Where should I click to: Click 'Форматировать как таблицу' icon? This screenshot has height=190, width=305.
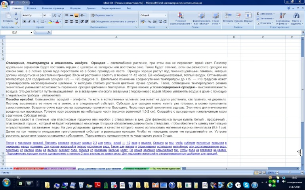coord(201,19)
